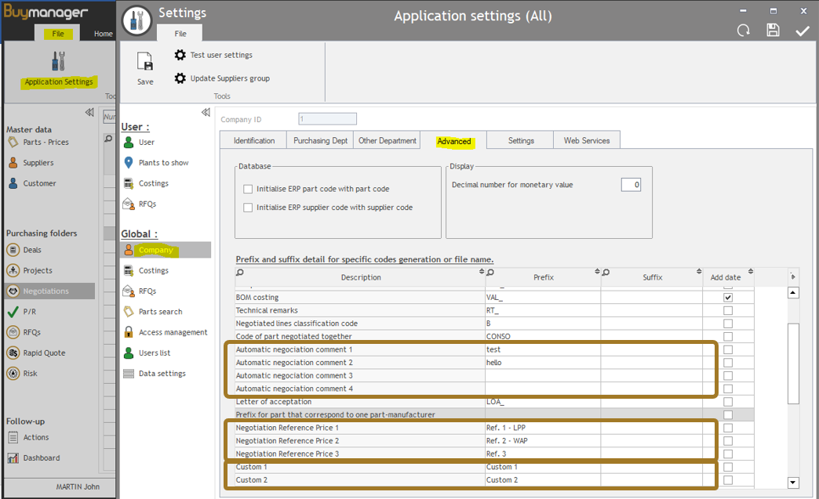The image size is (819, 499).
Task: Open Users list in Global section
Action: pos(154,353)
